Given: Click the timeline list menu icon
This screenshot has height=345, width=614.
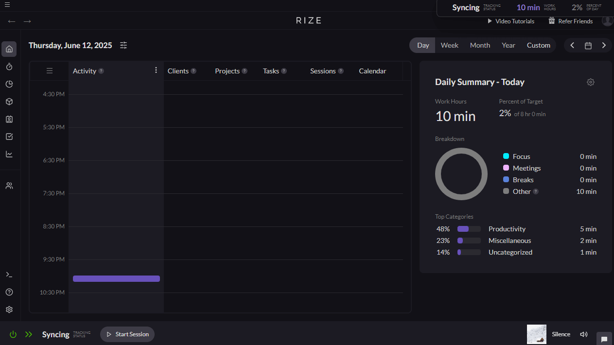Looking at the screenshot, I should tap(49, 71).
